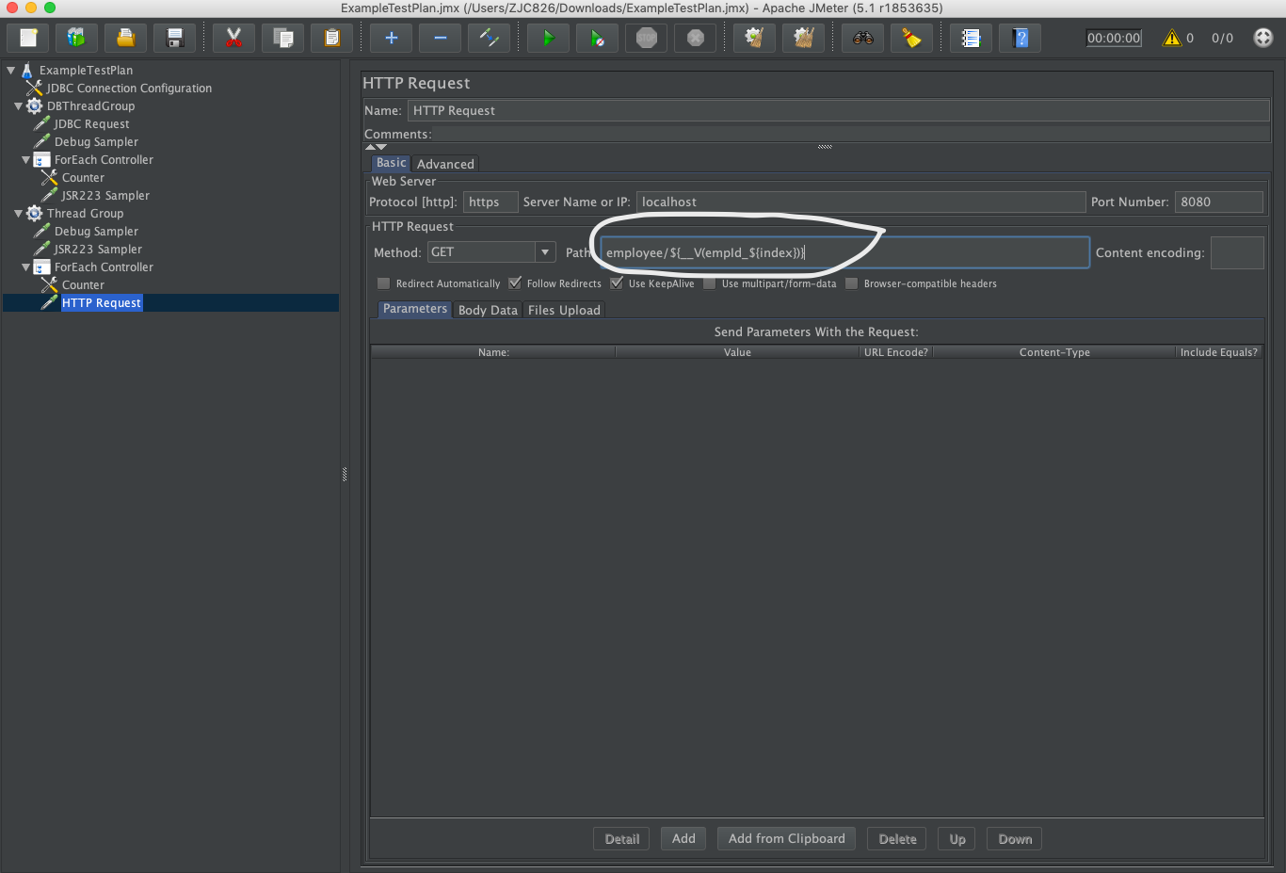Open the Method dropdown showing GET
Image resolution: width=1286 pixels, height=873 pixels.
click(x=491, y=252)
